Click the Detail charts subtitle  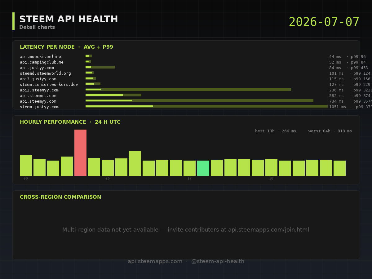click(x=37, y=27)
